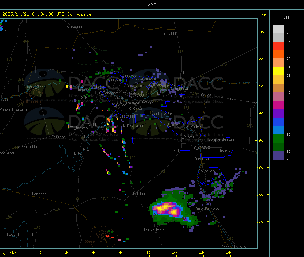
Task: Select the G_ALVEAR label
Action: [202, 148]
